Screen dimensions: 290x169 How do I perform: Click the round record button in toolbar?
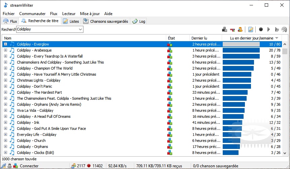click(x=261, y=29)
